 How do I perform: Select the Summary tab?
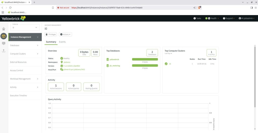click(51, 42)
